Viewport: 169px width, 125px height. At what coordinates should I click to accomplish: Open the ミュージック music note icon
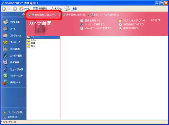click(5, 69)
